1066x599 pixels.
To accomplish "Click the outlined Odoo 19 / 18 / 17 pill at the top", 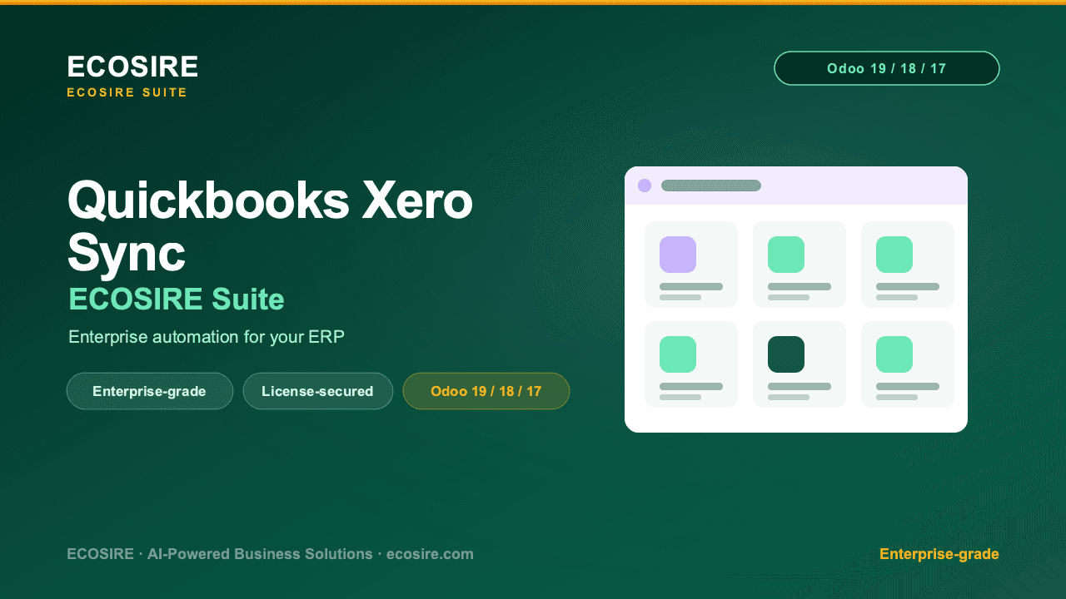I will (x=886, y=68).
